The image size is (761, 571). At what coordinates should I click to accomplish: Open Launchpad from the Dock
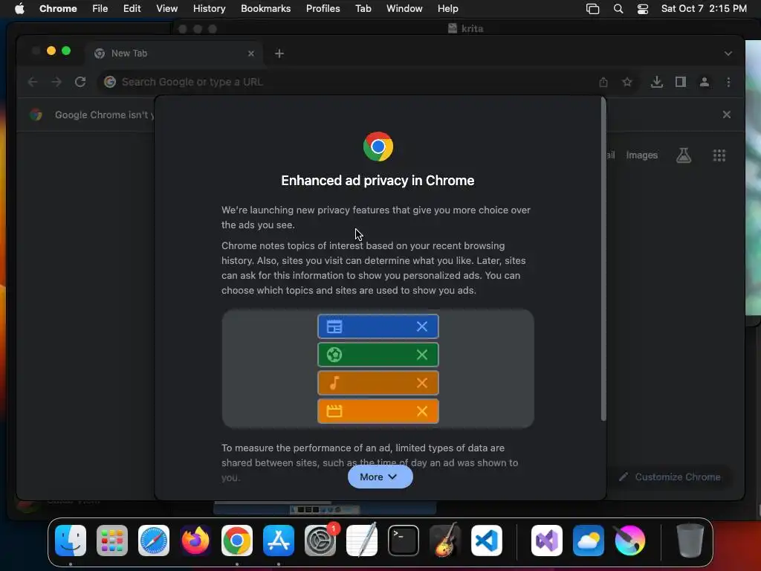click(x=112, y=541)
